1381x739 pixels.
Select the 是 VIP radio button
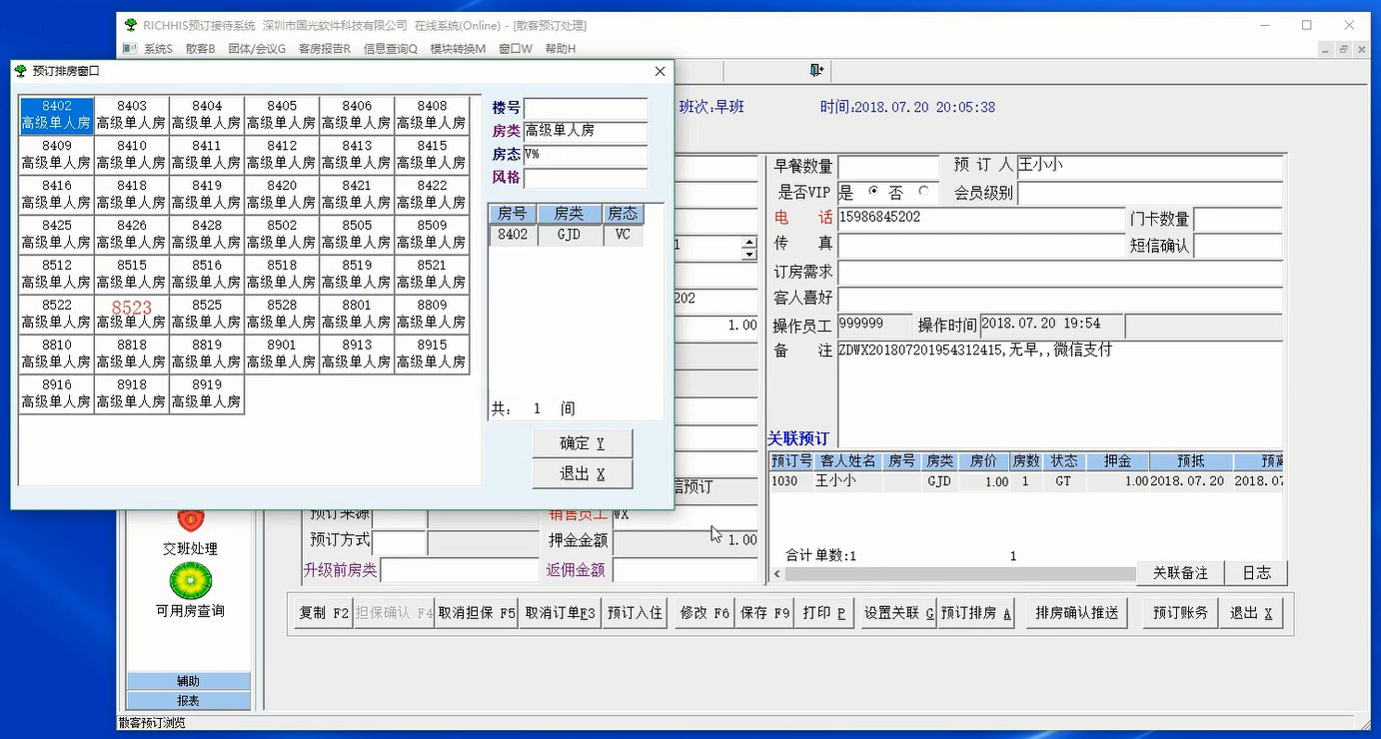point(873,192)
